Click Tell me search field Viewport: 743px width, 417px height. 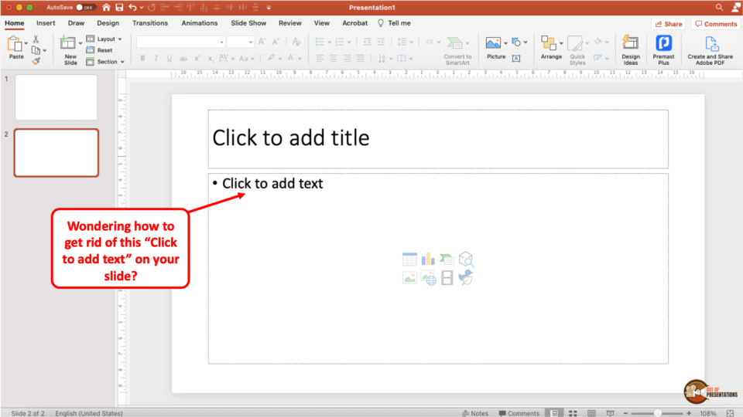tap(394, 23)
